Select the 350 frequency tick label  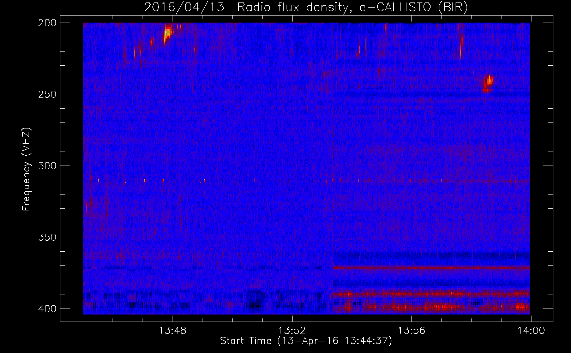point(47,237)
